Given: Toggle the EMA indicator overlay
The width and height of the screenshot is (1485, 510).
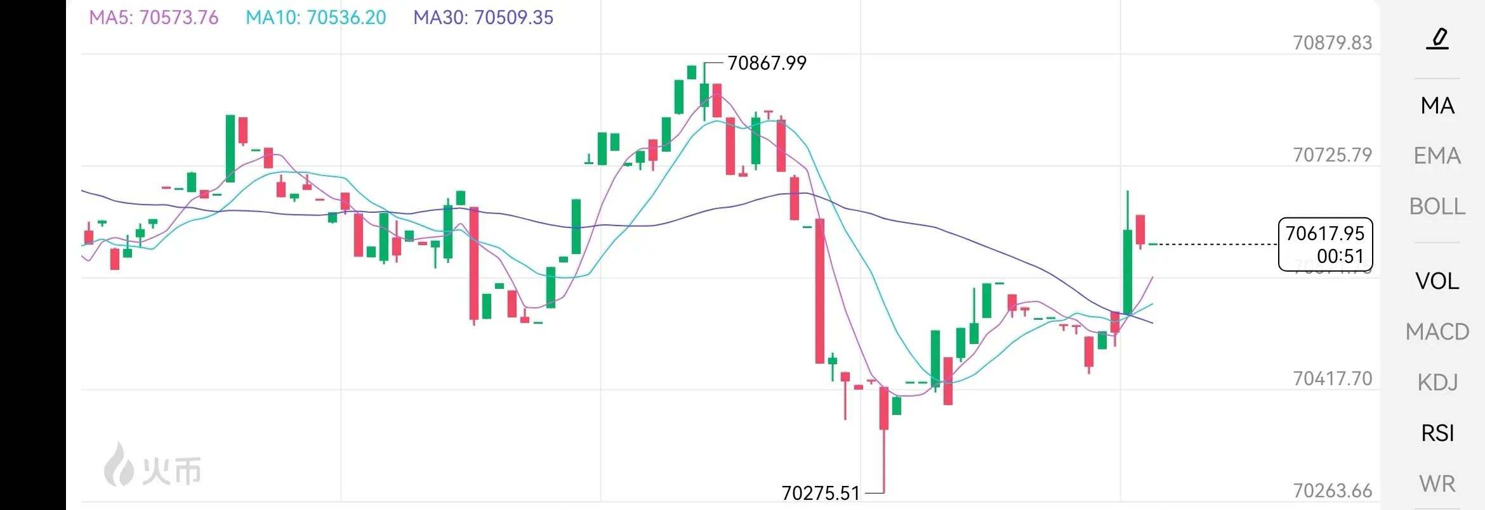Looking at the screenshot, I should click(1437, 156).
